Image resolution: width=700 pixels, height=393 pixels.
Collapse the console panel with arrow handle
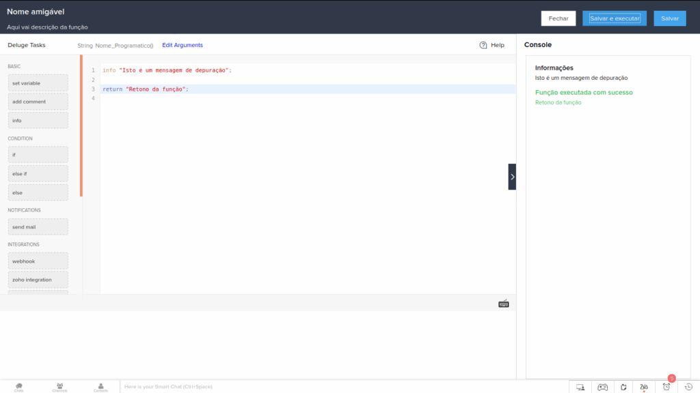[x=512, y=177]
